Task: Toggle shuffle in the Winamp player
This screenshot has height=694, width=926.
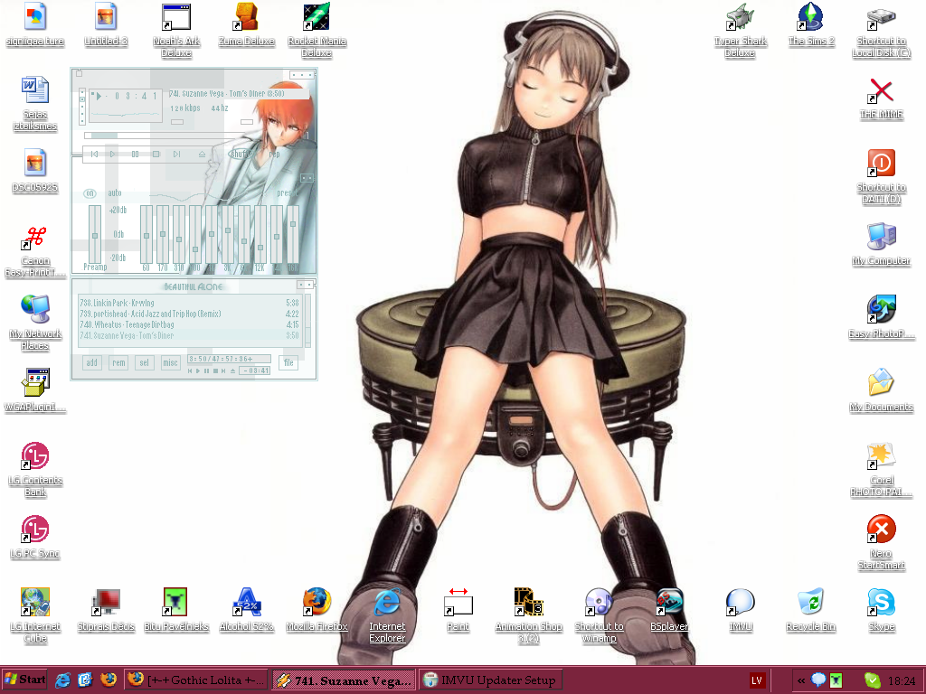Action: coord(241,154)
